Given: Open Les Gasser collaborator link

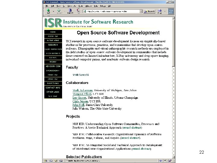Looking at the screenshot, I should pyautogui.click(x=79, y=97).
